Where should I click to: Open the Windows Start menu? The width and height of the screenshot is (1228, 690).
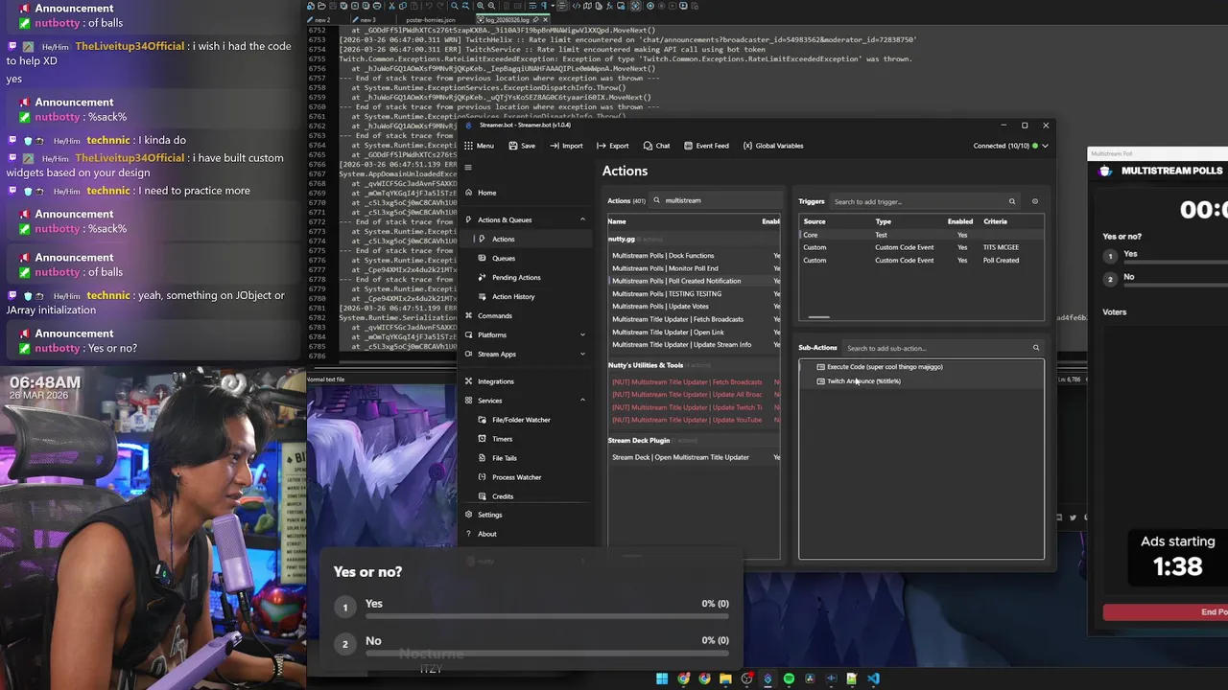point(662,678)
